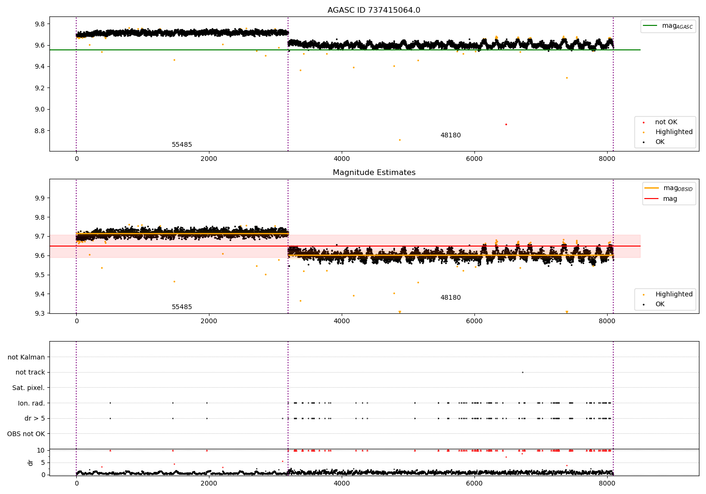The height and width of the screenshot is (494, 706).
Task: Click the '5' tick on the dr axis
Action: pyautogui.click(x=43, y=463)
